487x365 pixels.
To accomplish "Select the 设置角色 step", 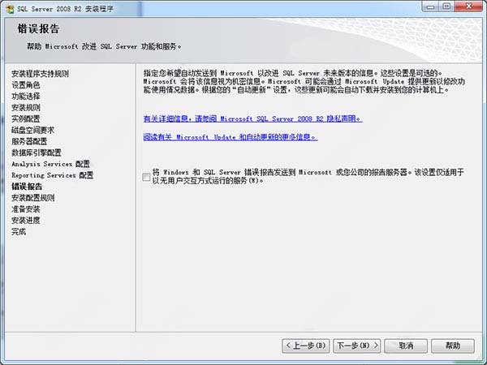I will [26, 85].
